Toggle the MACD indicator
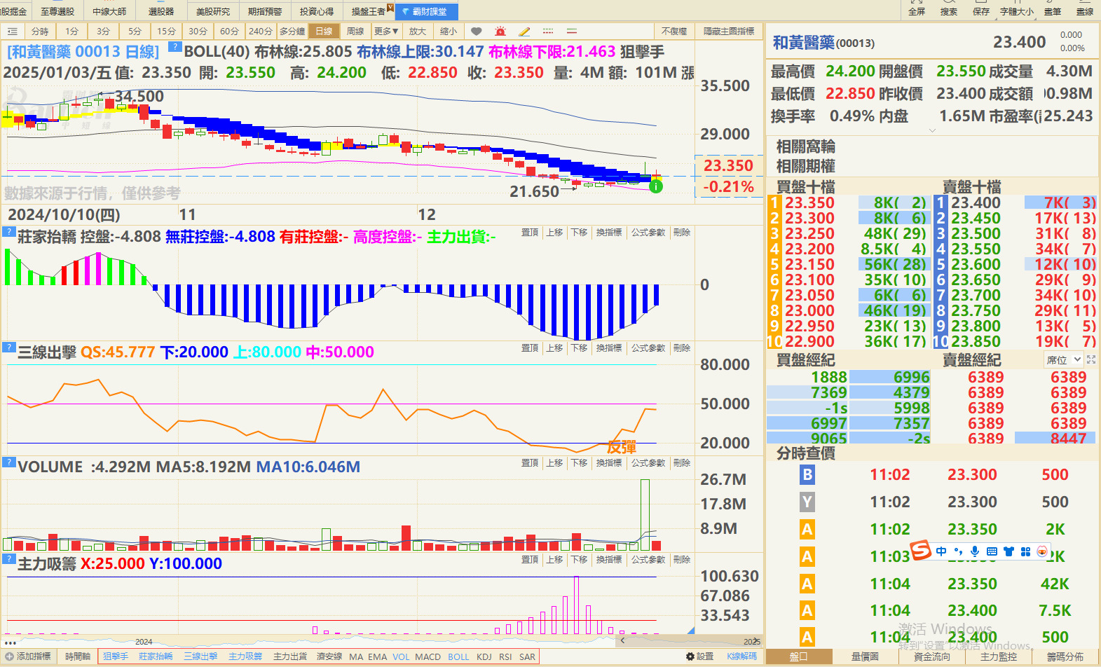Image resolution: width=1101 pixels, height=667 pixels. click(428, 656)
